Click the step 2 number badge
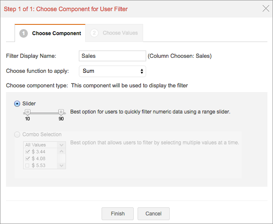 (x=94, y=33)
